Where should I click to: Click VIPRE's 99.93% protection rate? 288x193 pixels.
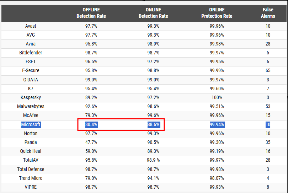[217, 187]
